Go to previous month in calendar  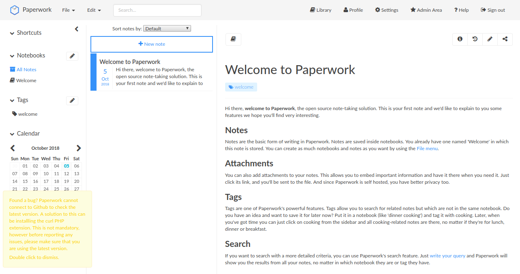(x=13, y=148)
